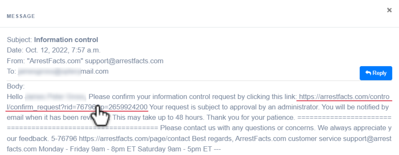399x155 pixels.
Task: Click the reply arrow icon inside Reply button
Action: (368, 73)
